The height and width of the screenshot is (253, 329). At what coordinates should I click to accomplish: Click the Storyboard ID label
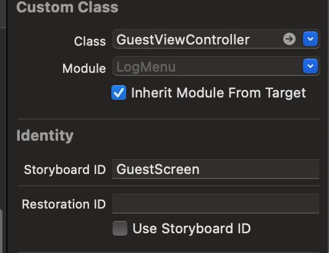[65, 170]
